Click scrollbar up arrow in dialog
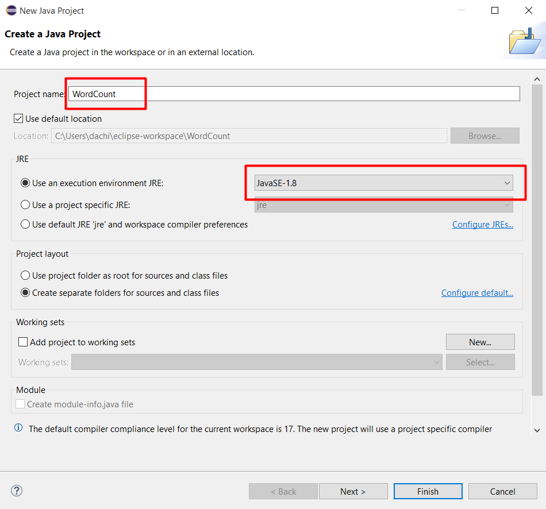Viewport: 546px width, 509px height. point(537,79)
